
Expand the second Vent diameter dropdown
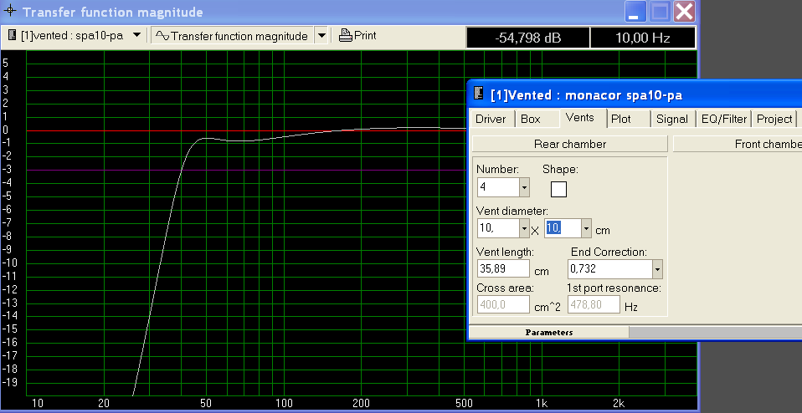click(586, 228)
